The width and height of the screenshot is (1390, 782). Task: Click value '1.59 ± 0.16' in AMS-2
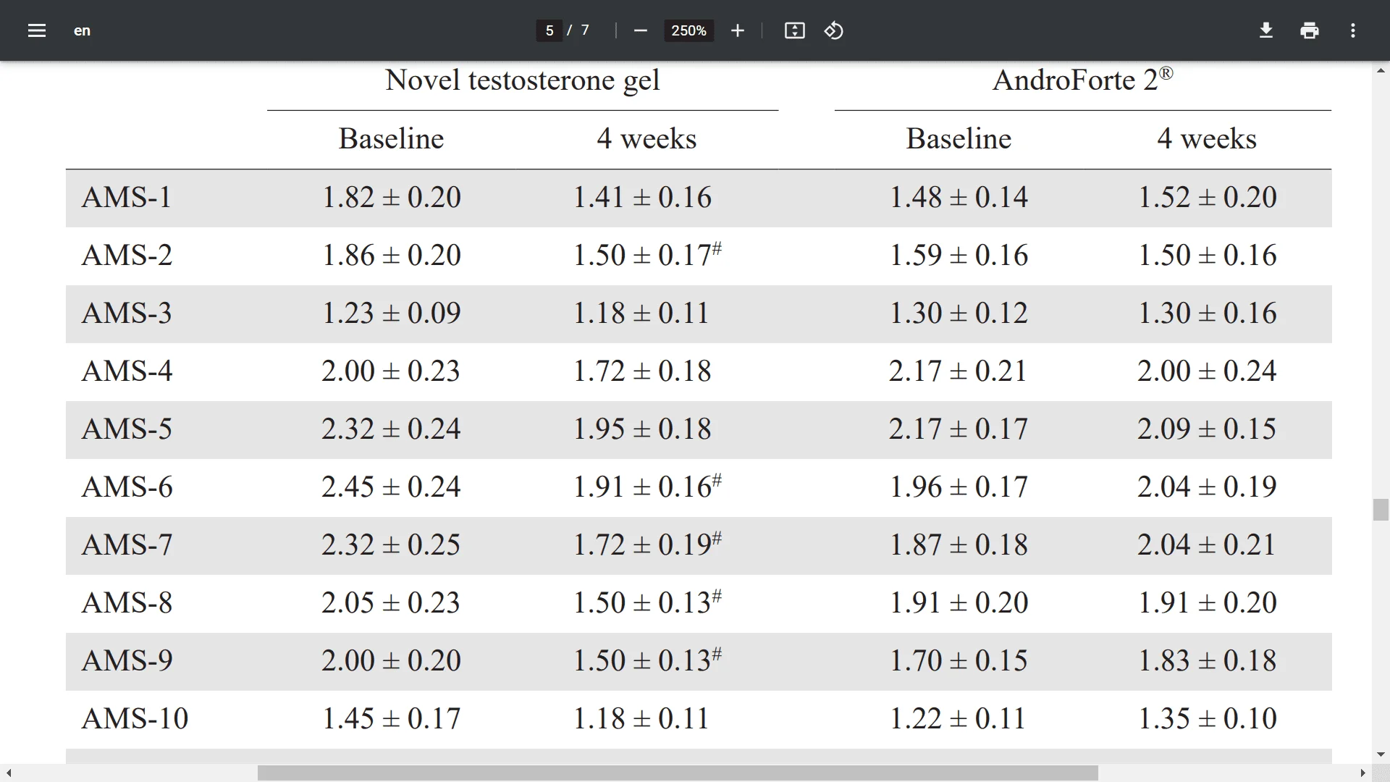tap(959, 255)
